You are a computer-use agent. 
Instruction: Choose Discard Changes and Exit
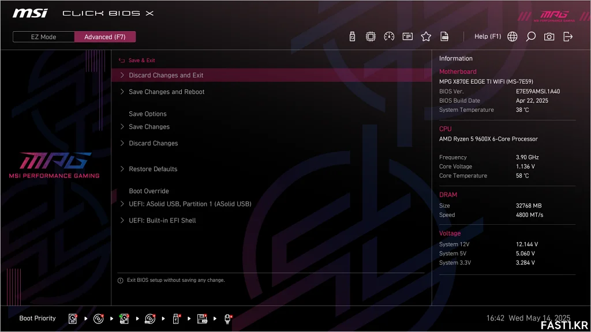coord(271,76)
